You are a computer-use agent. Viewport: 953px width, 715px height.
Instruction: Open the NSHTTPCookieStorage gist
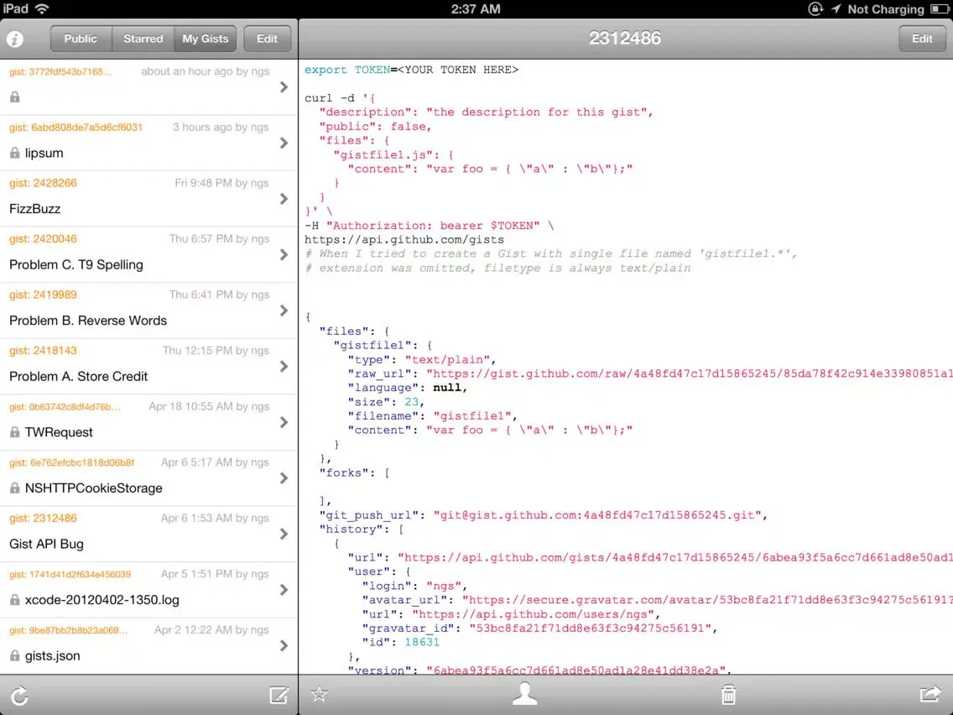click(148, 479)
